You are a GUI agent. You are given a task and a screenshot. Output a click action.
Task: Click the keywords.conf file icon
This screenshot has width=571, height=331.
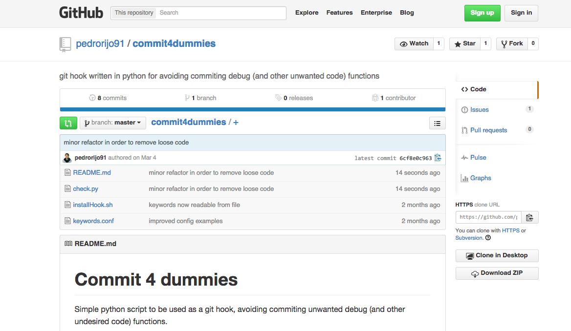67,221
